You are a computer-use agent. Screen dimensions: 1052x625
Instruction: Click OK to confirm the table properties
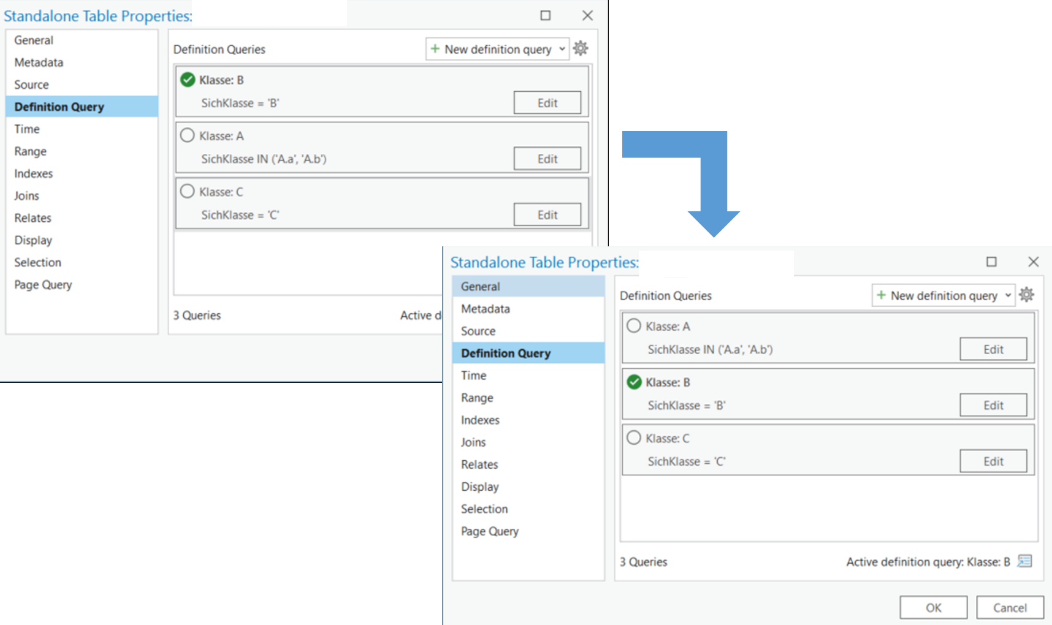click(933, 607)
